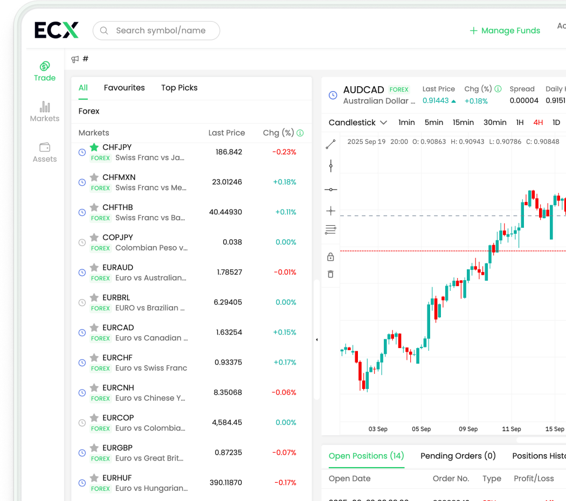Open Markets in the left sidebar
This screenshot has height=501, width=566.
coord(45,112)
